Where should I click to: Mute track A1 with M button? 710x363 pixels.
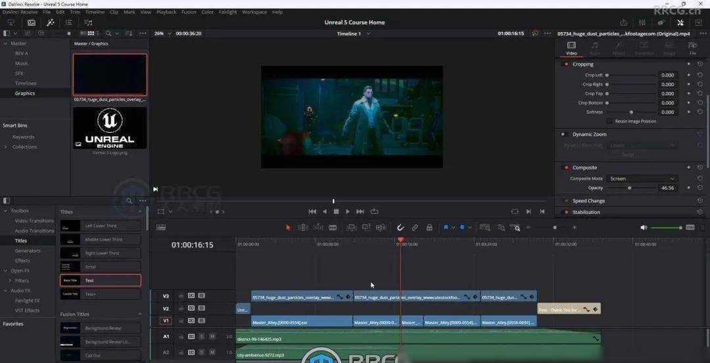point(212,336)
